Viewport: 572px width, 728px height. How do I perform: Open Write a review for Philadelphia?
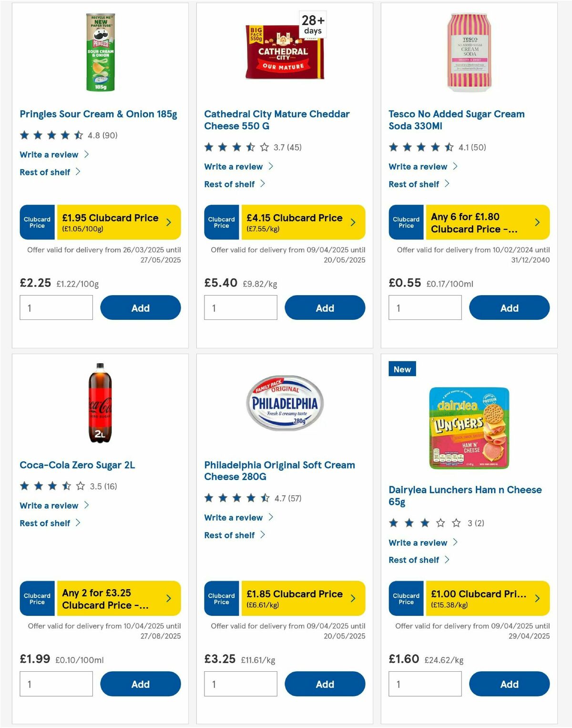(234, 517)
